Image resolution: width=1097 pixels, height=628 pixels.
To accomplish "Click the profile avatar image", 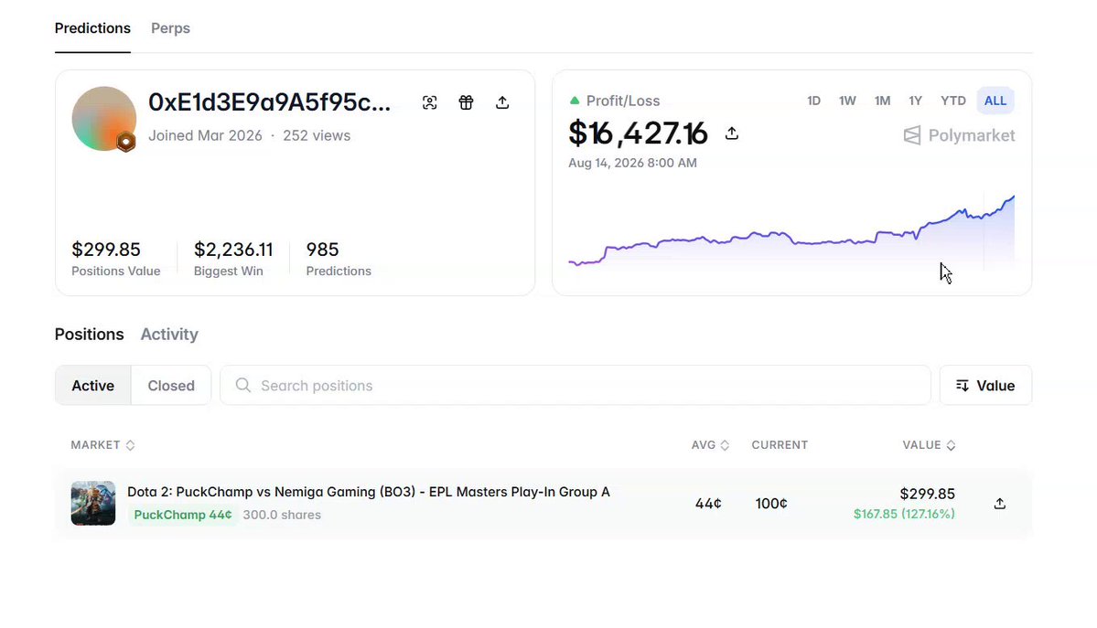I will (103, 118).
